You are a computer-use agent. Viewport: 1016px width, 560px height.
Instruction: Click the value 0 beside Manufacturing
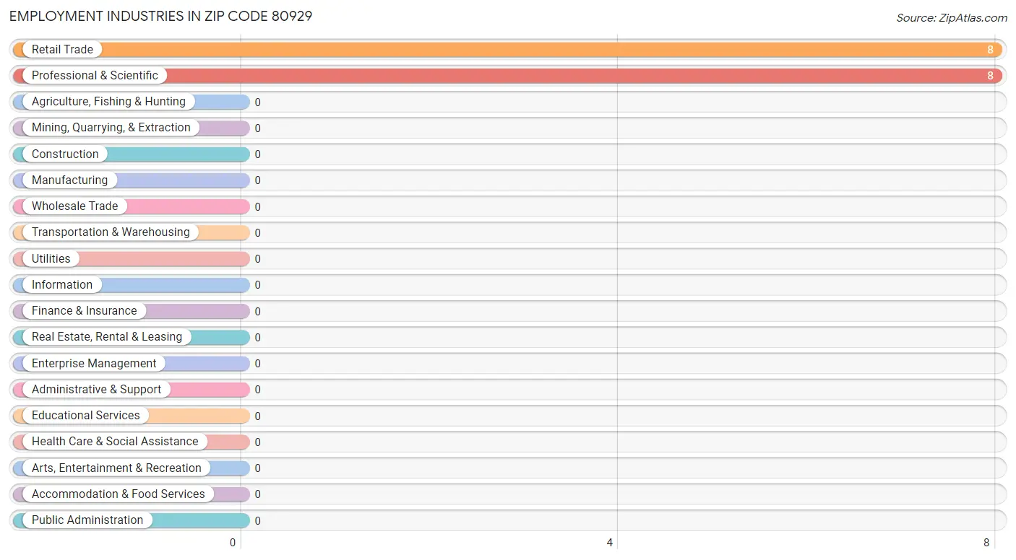[x=257, y=180]
